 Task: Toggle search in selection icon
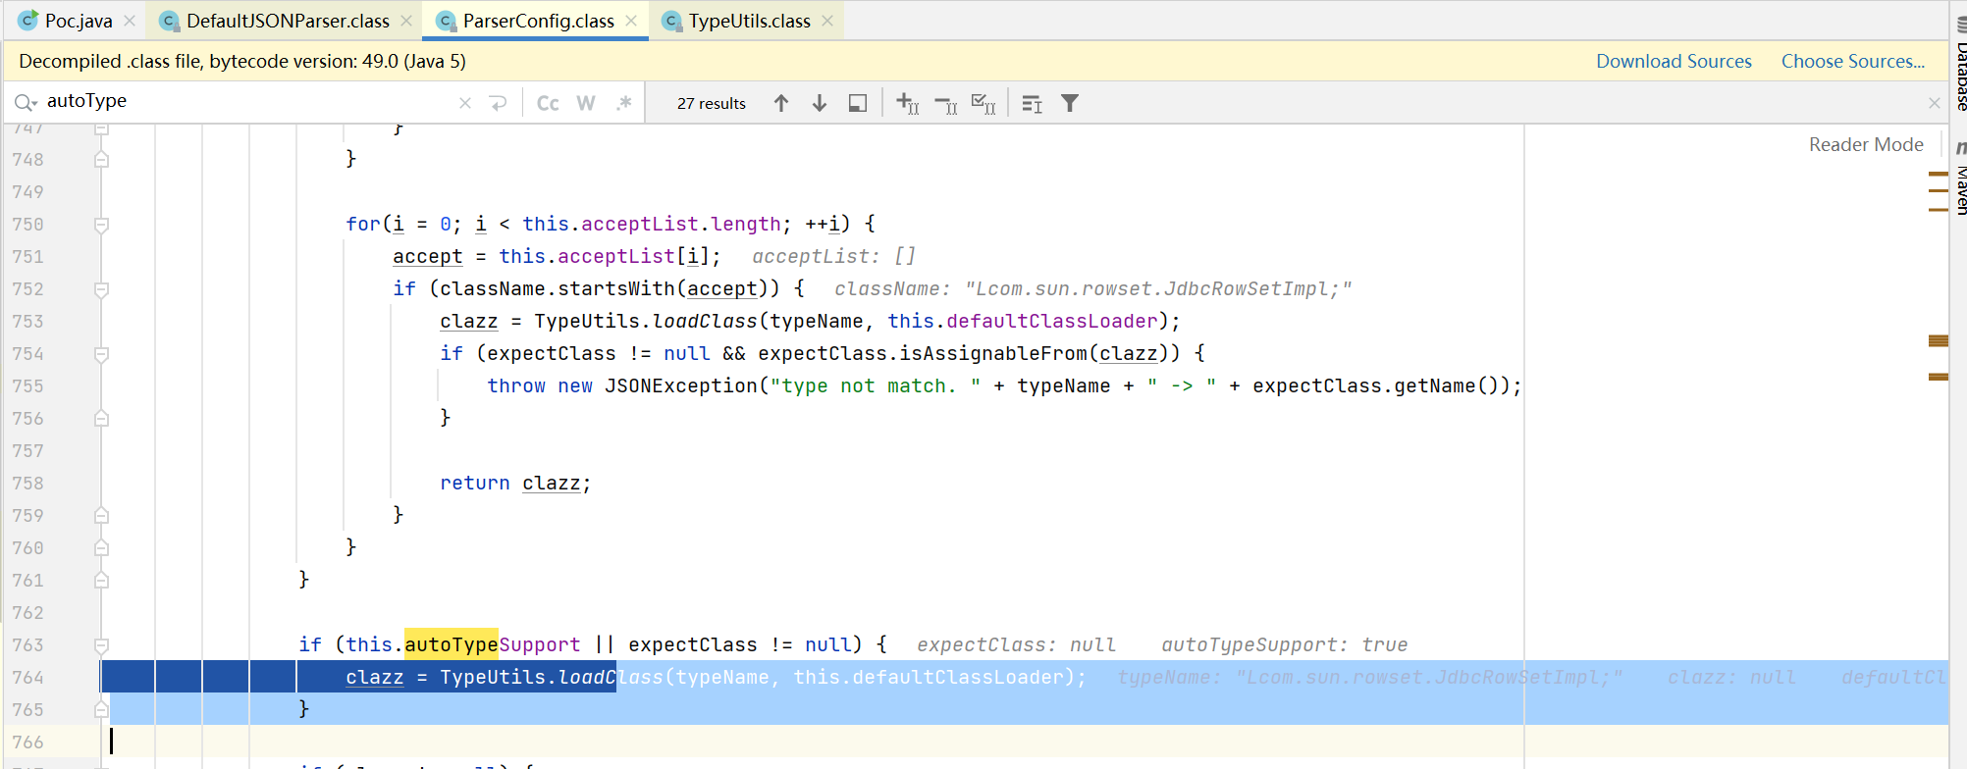[x=1032, y=103]
